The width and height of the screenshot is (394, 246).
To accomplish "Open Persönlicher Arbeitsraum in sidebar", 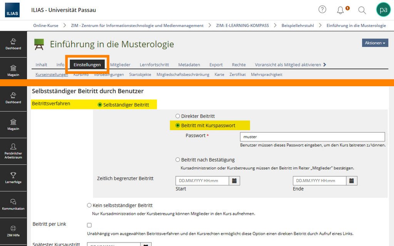I will coord(13,151).
